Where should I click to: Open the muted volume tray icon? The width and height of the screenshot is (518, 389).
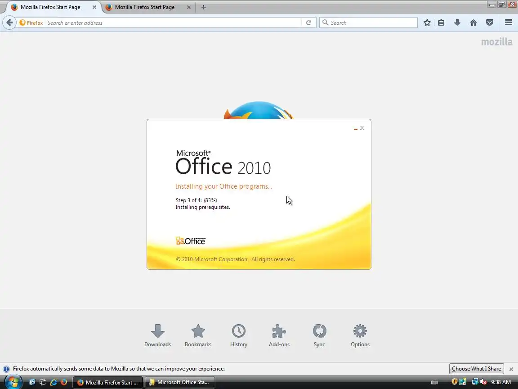[x=484, y=382]
